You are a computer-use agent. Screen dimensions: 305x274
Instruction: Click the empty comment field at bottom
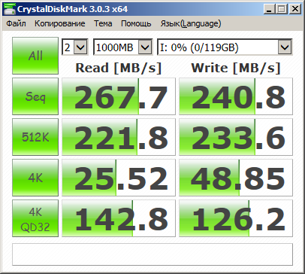[152, 254]
